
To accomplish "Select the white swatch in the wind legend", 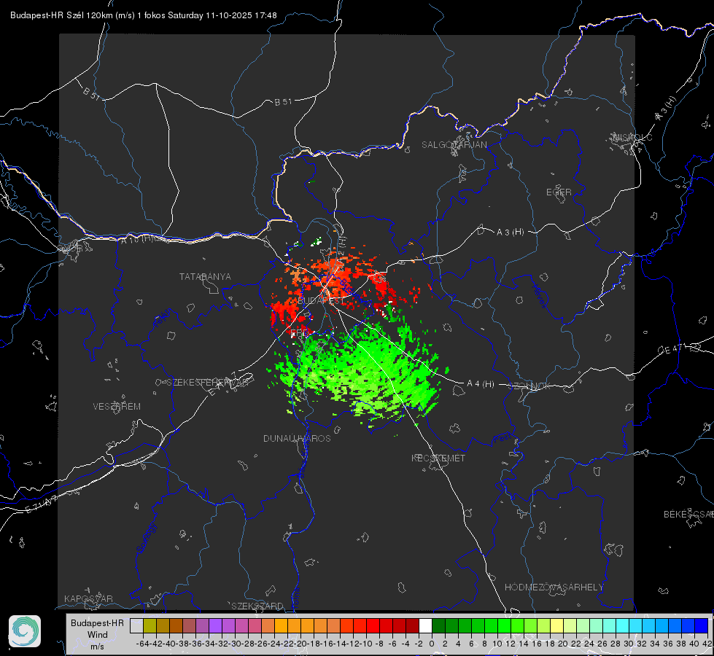I will (425, 625).
